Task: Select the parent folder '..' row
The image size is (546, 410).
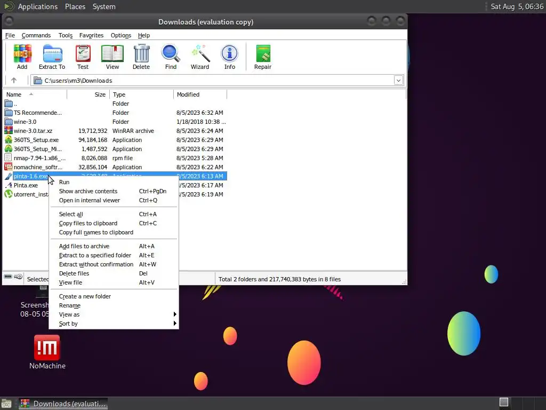Action: click(x=115, y=104)
